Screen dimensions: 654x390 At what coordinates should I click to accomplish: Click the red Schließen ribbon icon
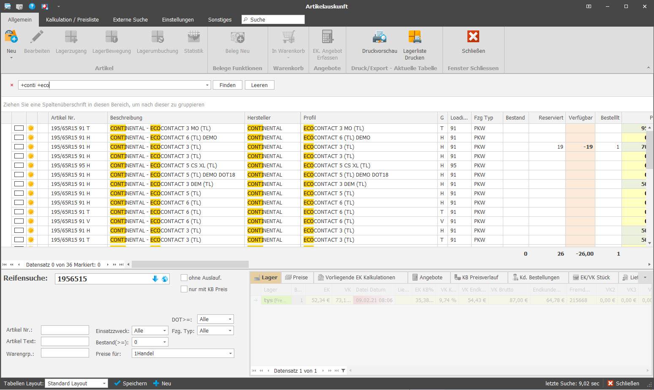(473, 37)
